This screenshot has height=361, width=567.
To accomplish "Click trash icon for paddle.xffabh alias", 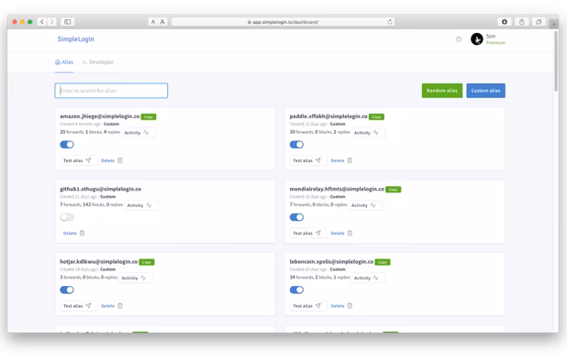I will [350, 160].
